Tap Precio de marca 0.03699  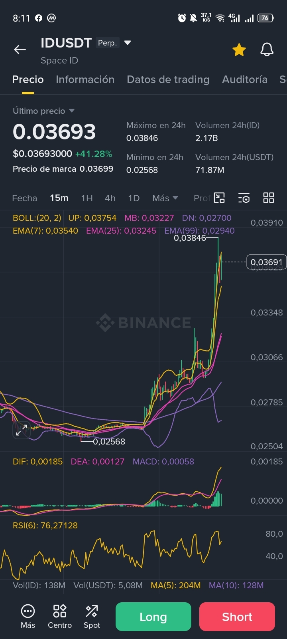coord(63,169)
